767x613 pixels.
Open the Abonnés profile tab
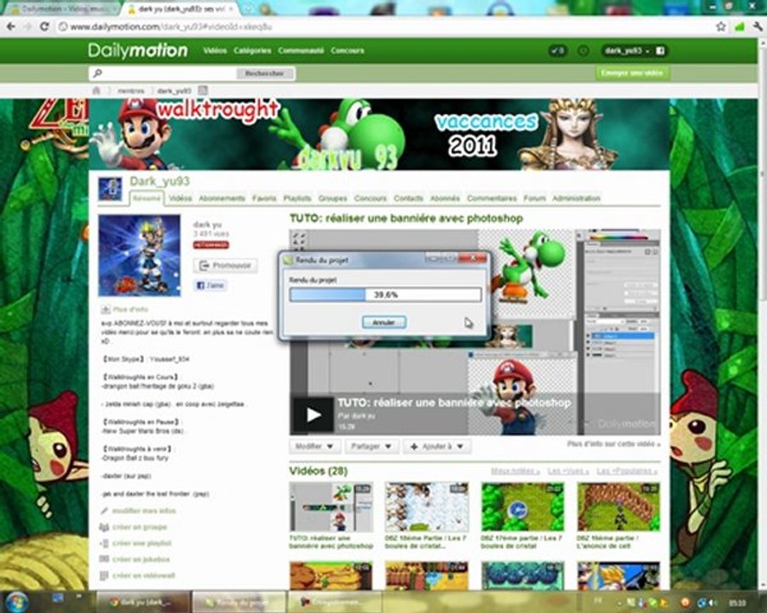pyautogui.click(x=445, y=198)
